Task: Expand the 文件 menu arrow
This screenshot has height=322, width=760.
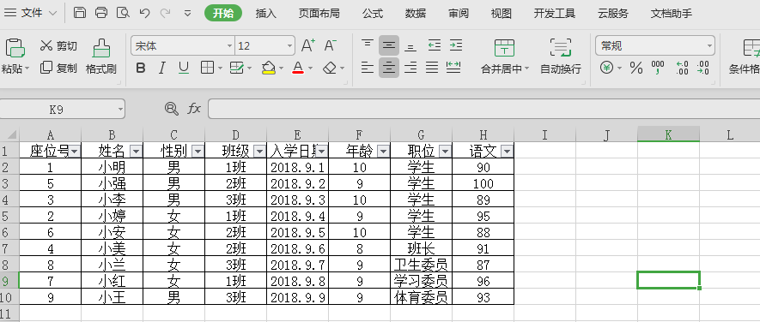Action: (53, 13)
